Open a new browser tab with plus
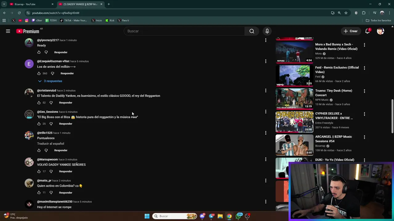The height and width of the screenshot is (221, 394). point(109,4)
